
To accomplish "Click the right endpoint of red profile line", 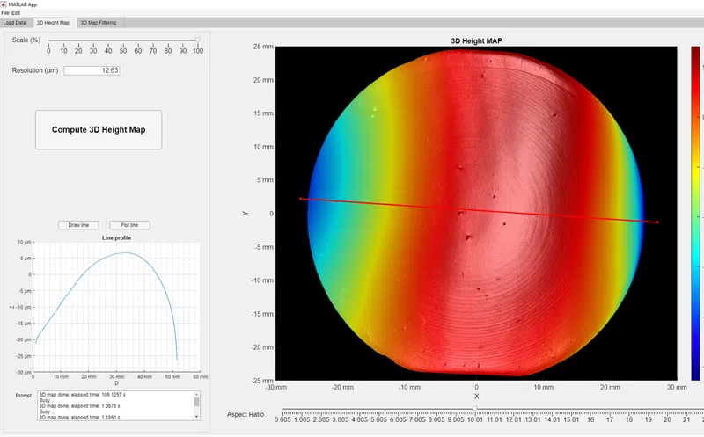I will (657, 222).
